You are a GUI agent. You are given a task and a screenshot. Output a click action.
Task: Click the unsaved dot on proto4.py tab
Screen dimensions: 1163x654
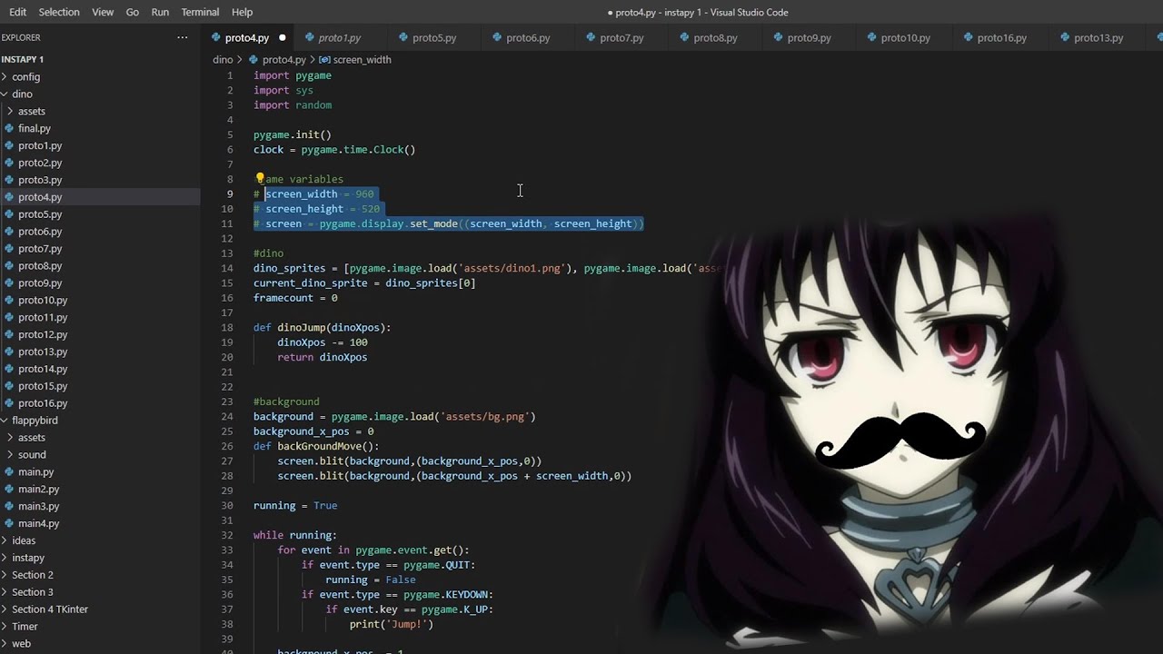[282, 37]
